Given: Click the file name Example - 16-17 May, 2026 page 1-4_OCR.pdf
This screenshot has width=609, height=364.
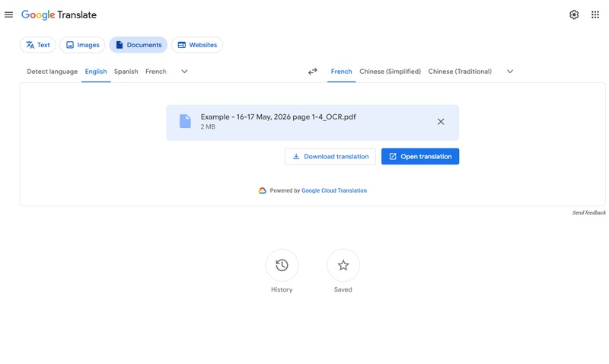Looking at the screenshot, I should [x=278, y=117].
